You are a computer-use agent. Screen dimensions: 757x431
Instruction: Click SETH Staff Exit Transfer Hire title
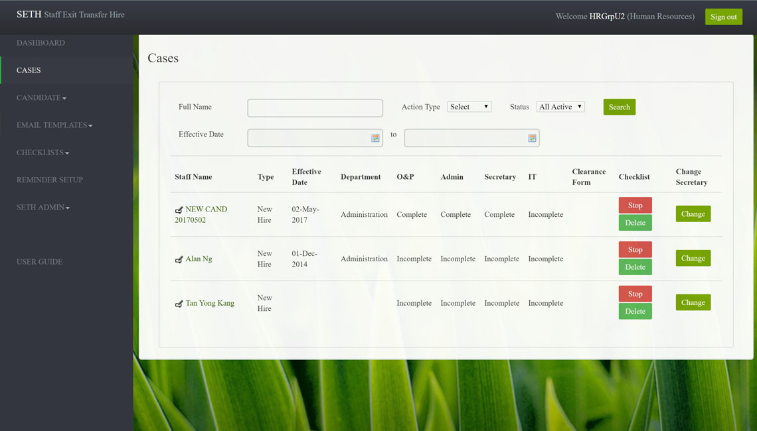[x=70, y=15]
